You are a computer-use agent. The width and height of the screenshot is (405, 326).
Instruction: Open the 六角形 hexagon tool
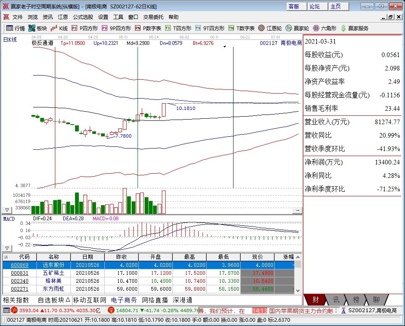point(325,28)
